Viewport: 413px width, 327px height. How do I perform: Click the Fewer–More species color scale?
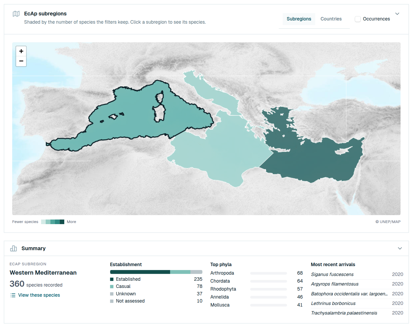tap(53, 222)
